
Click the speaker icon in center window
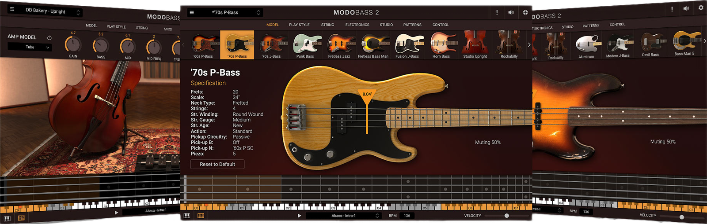511,12
